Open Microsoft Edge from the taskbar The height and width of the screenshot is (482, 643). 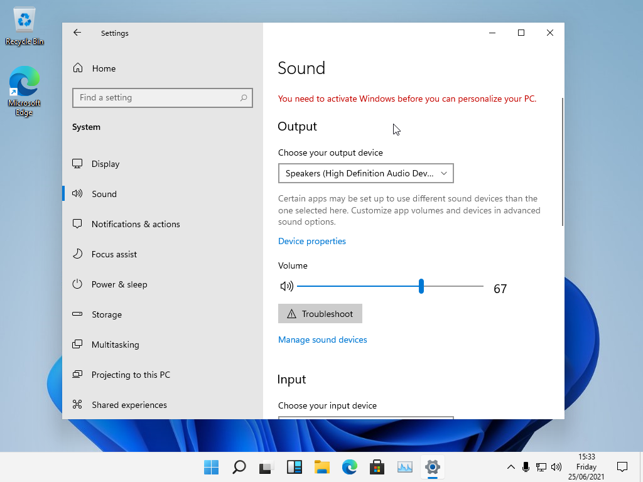(x=349, y=467)
